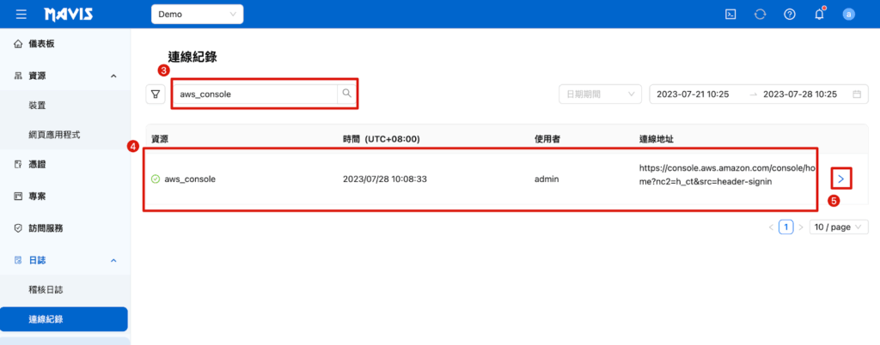The height and width of the screenshot is (345, 880).
Task: Open the help question mark icon
Action: tap(789, 14)
